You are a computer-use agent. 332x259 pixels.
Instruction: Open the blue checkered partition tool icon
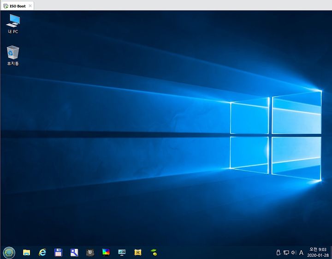(74, 253)
